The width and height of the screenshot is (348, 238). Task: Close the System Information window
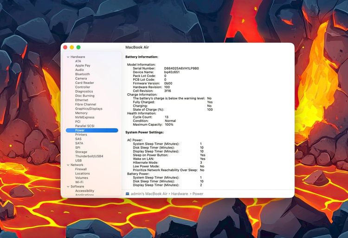pos(65,47)
